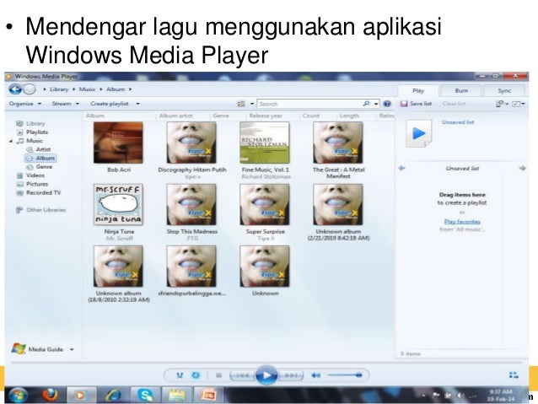Open Skype from the taskbar
The image size is (538, 404).
pyautogui.click(x=146, y=395)
